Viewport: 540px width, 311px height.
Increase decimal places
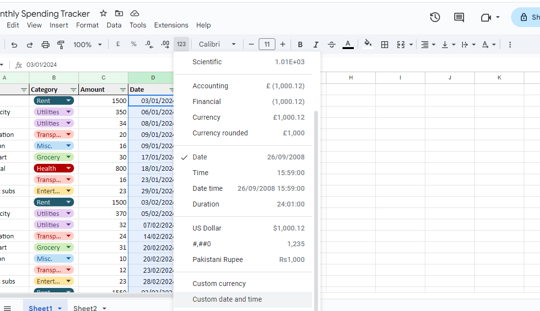[x=165, y=44]
